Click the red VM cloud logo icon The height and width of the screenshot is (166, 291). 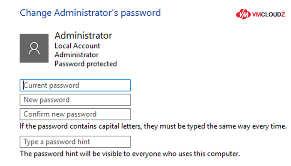pos(243,14)
